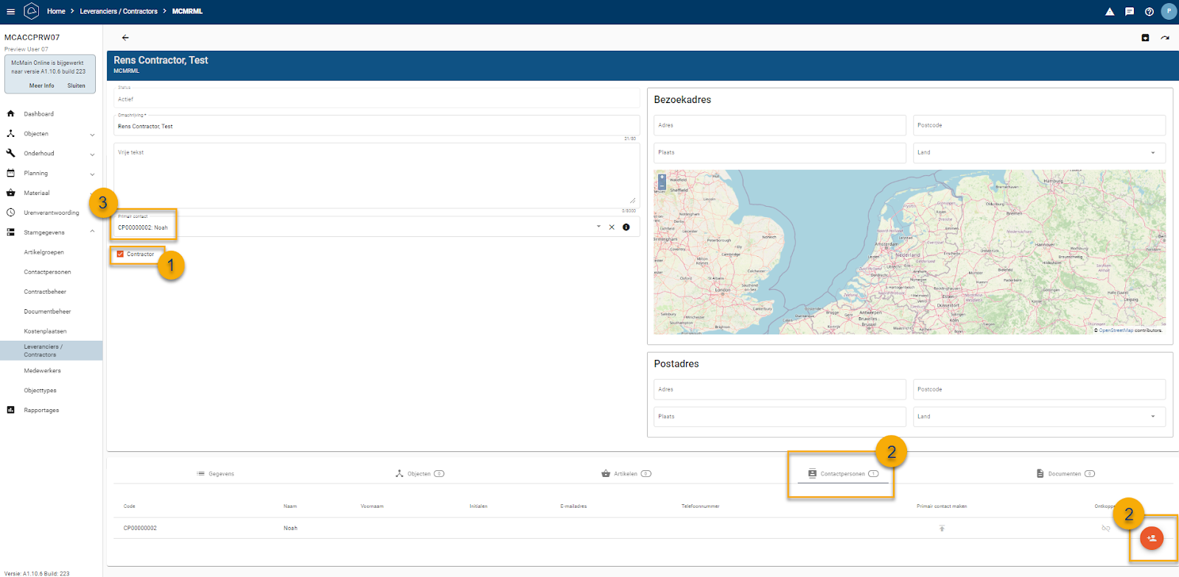
Task: Switch to the Artikelen tab
Action: [x=626, y=474]
